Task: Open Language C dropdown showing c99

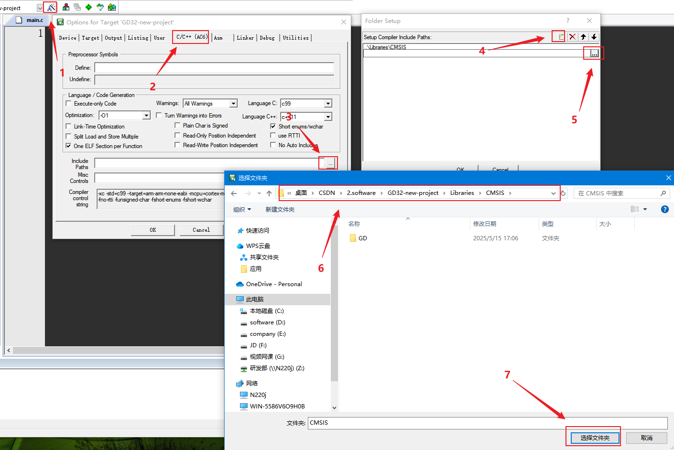Action: click(328, 104)
